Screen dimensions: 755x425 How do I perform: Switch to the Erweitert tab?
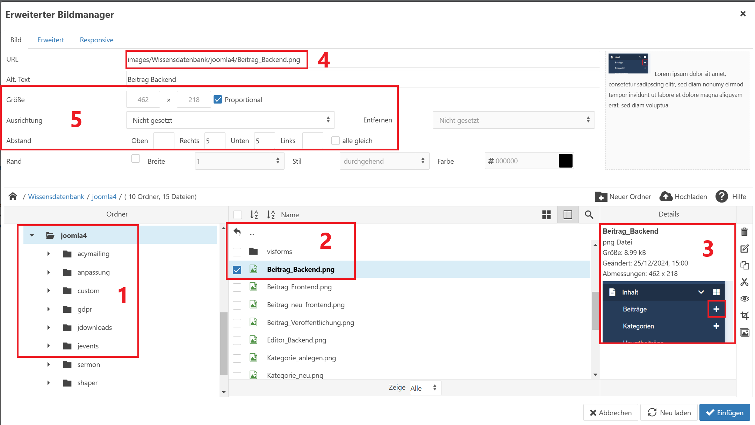click(51, 40)
